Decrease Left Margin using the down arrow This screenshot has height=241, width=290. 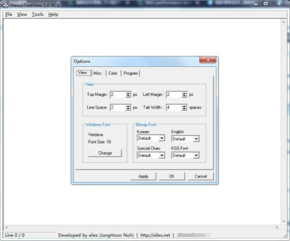point(184,96)
